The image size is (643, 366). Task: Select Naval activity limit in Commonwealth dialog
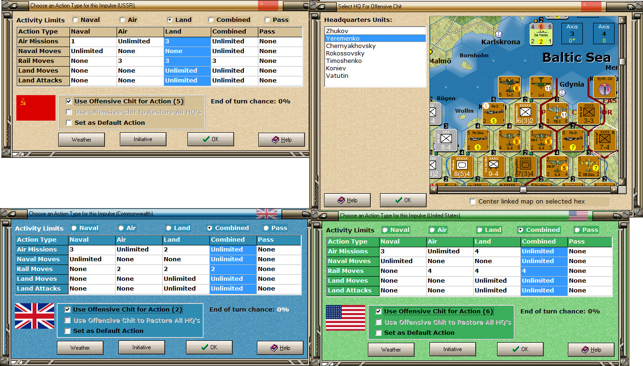(x=74, y=228)
